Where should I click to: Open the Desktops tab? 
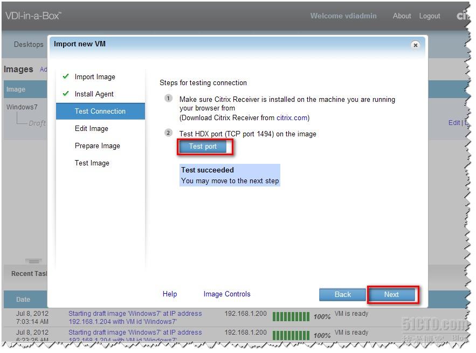[29, 44]
